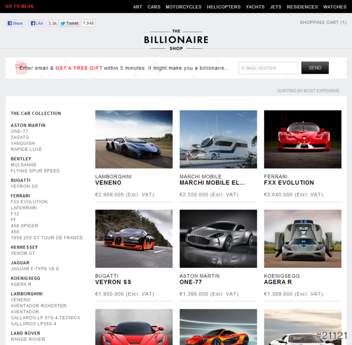
Task: Open the WATCHES menu item
Action: tap(335, 6)
